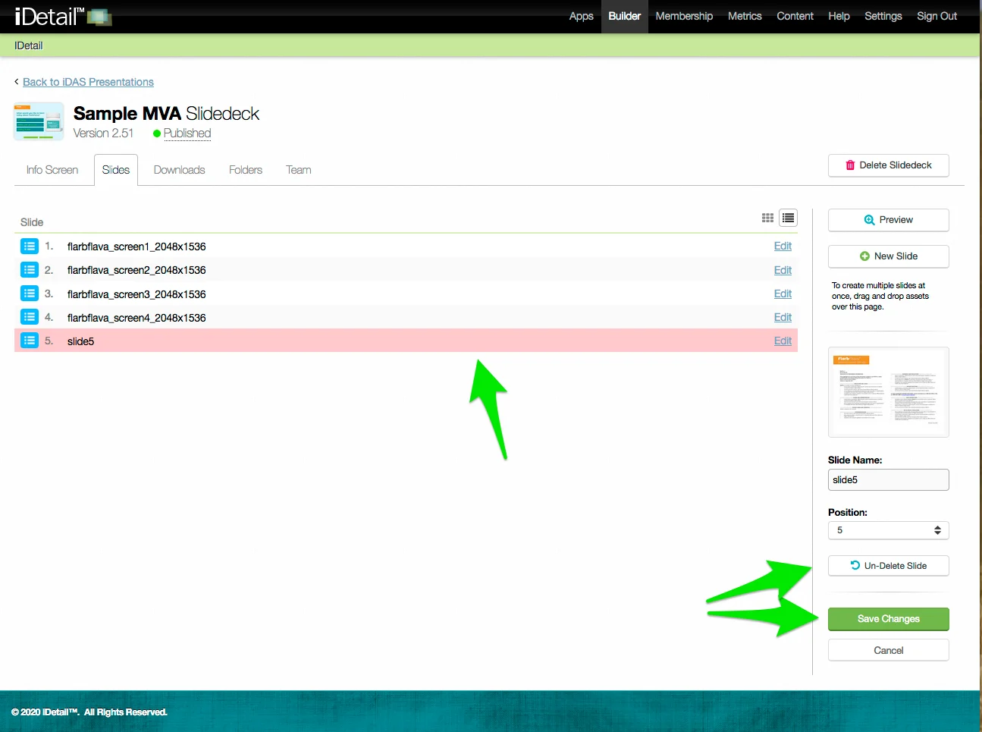Click the Slide column header
Image resolution: width=982 pixels, height=732 pixels.
point(32,222)
